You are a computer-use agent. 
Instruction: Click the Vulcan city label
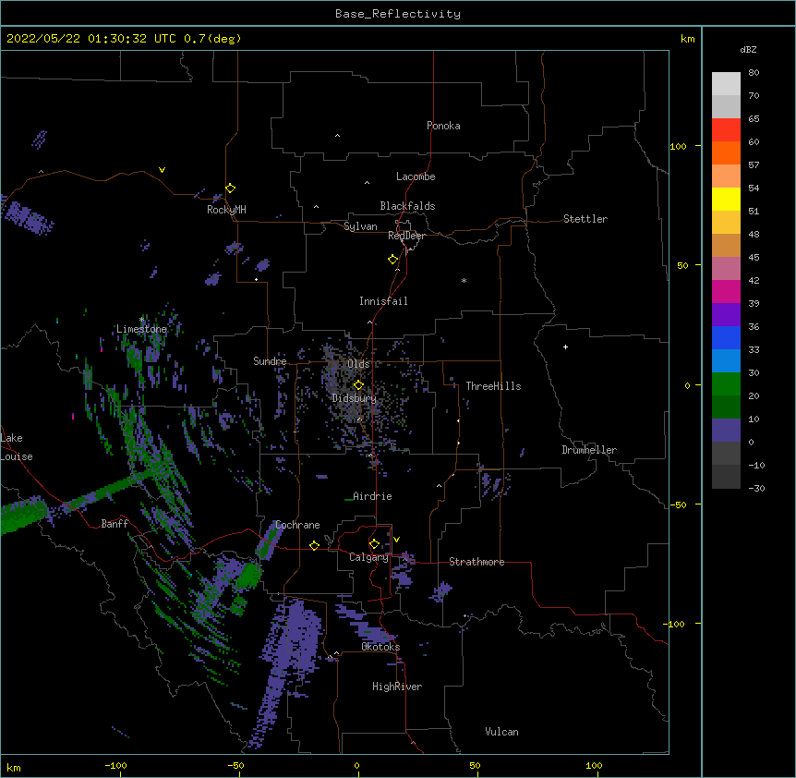(501, 732)
